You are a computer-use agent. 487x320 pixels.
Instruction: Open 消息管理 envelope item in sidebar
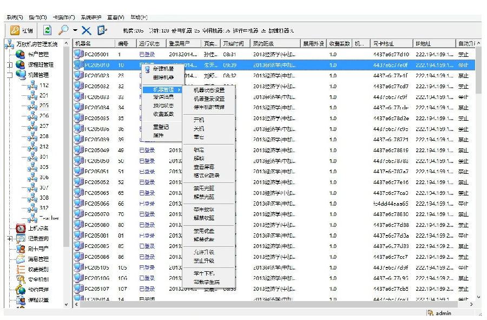pos(21,259)
